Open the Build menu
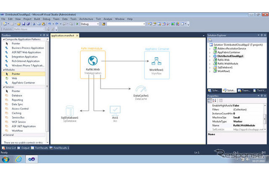The height and width of the screenshot is (176, 269). (37, 19)
